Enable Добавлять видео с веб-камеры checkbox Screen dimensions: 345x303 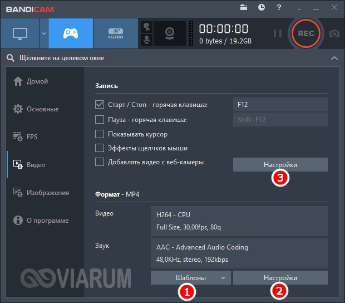[100, 162]
